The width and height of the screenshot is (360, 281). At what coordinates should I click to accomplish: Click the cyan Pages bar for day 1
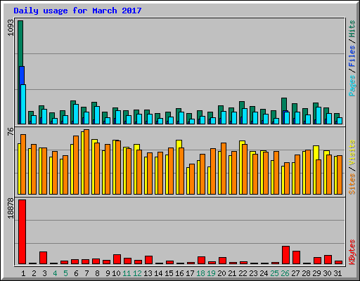click(x=23, y=104)
